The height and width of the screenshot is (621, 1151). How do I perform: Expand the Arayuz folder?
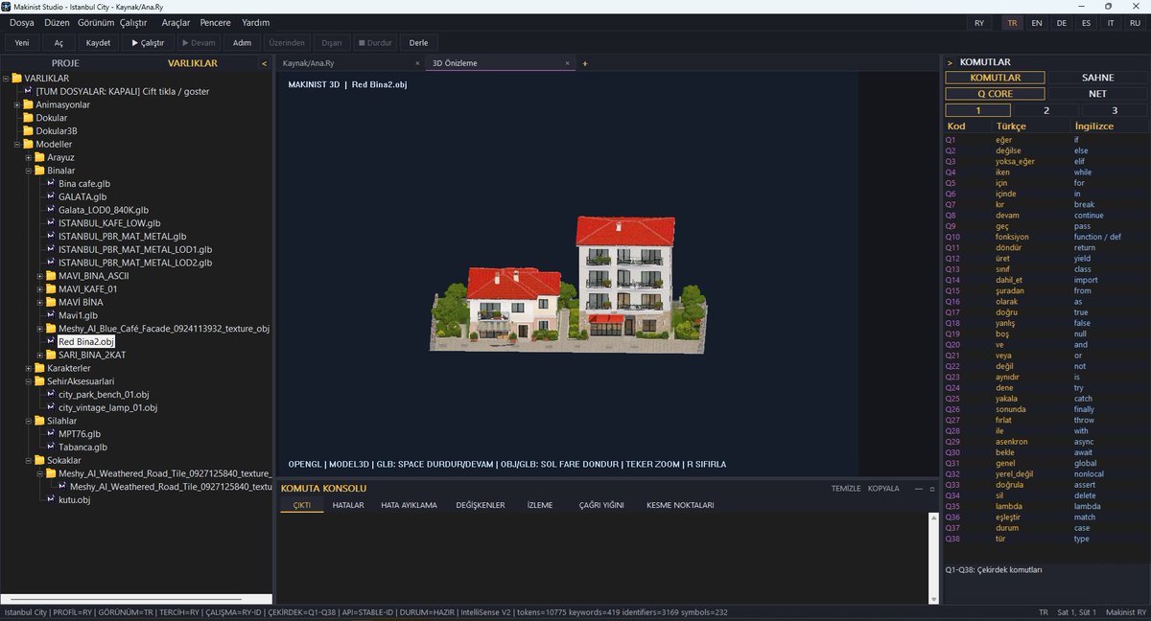29,157
